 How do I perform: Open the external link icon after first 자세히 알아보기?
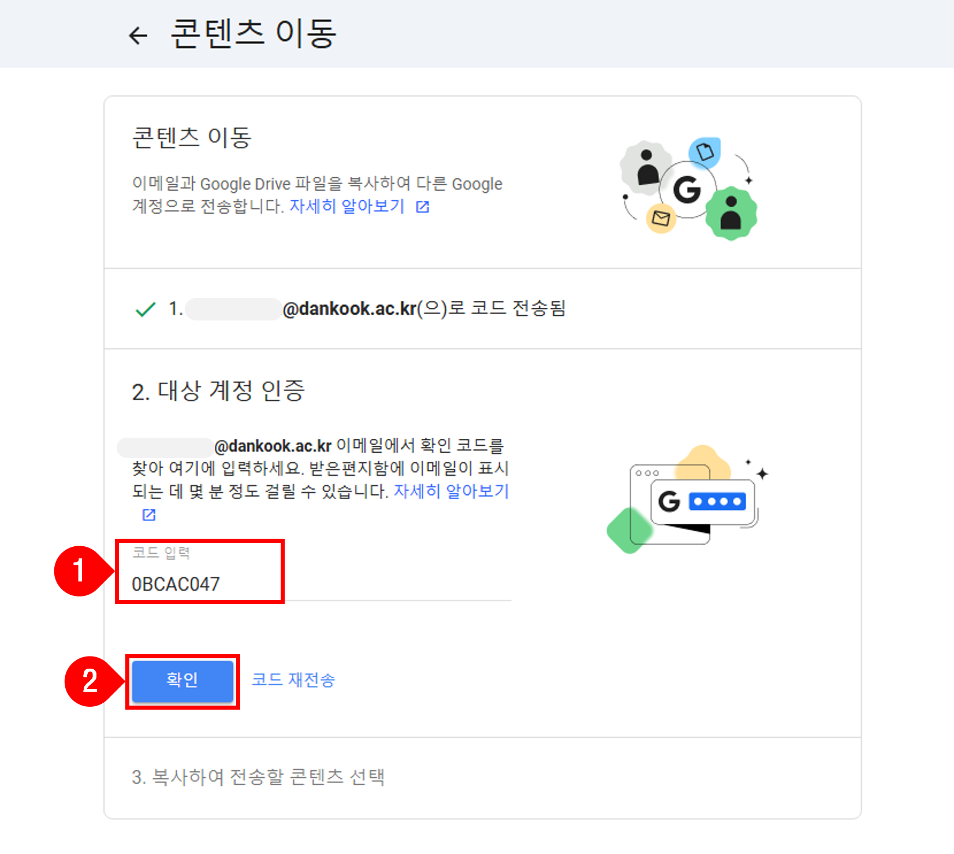(x=423, y=207)
